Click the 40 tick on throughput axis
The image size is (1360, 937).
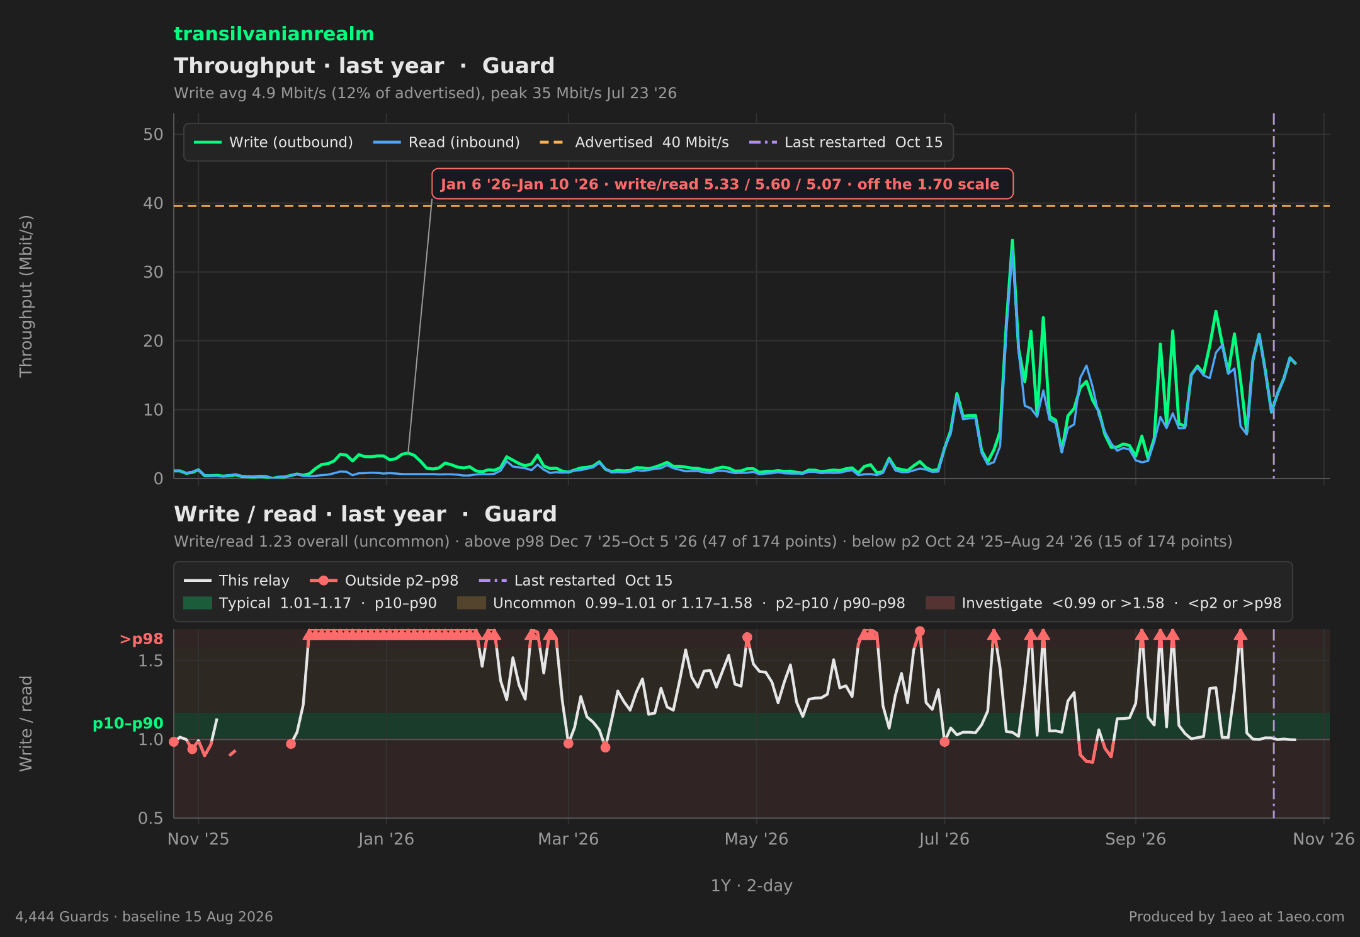[153, 203]
